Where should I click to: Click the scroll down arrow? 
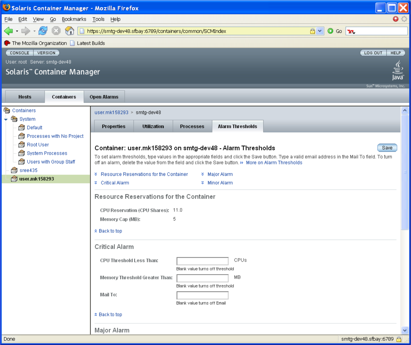(x=405, y=331)
